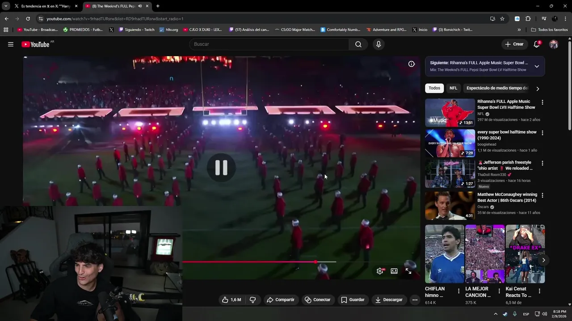Show hidden bookmarks overflow chevron
The height and width of the screenshot is (321, 572).
[x=519, y=30]
